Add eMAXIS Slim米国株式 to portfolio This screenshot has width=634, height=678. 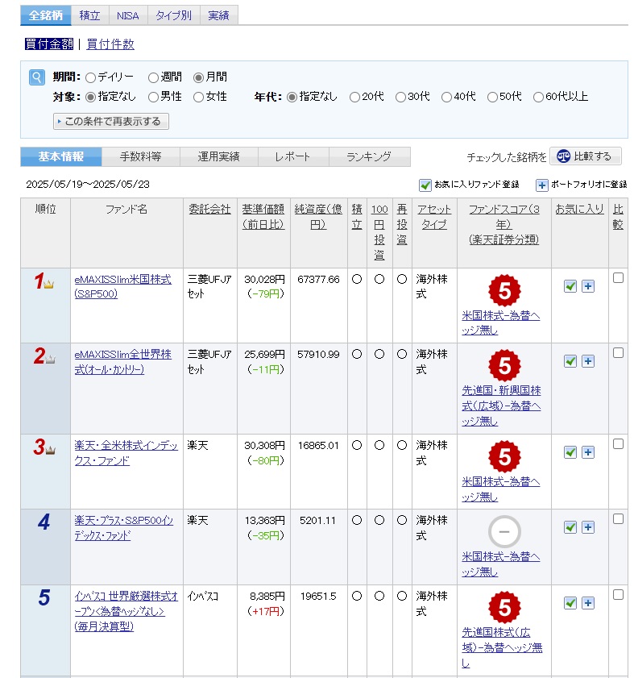(588, 286)
